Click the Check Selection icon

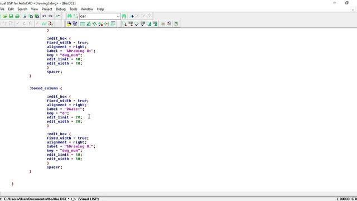pos(143,23)
